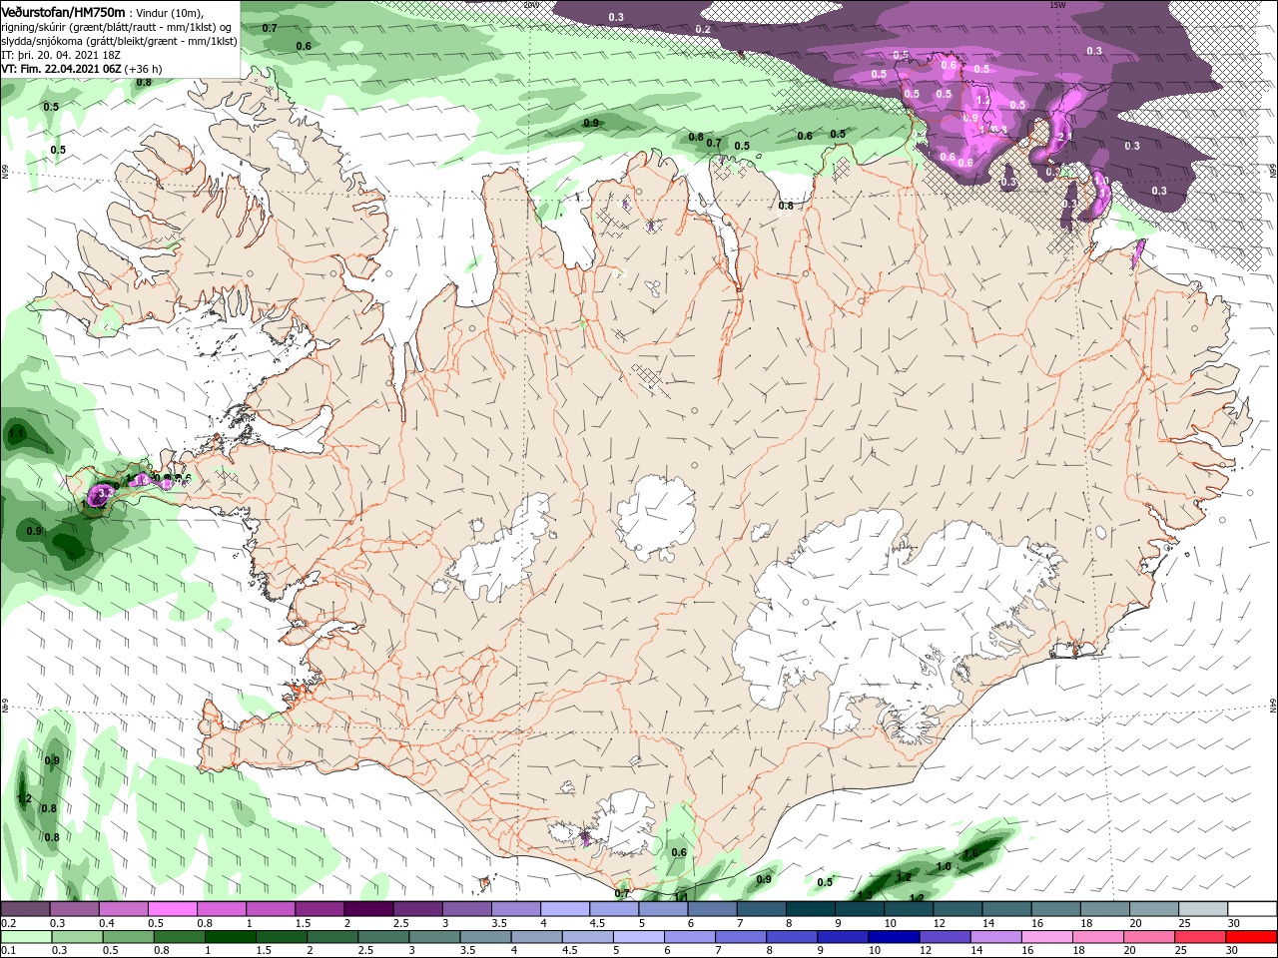The width and height of the screenshot is (1278, 958).
Task: Pick the palest green 0.1 rain scale swatch
Action: pos(25,937)
